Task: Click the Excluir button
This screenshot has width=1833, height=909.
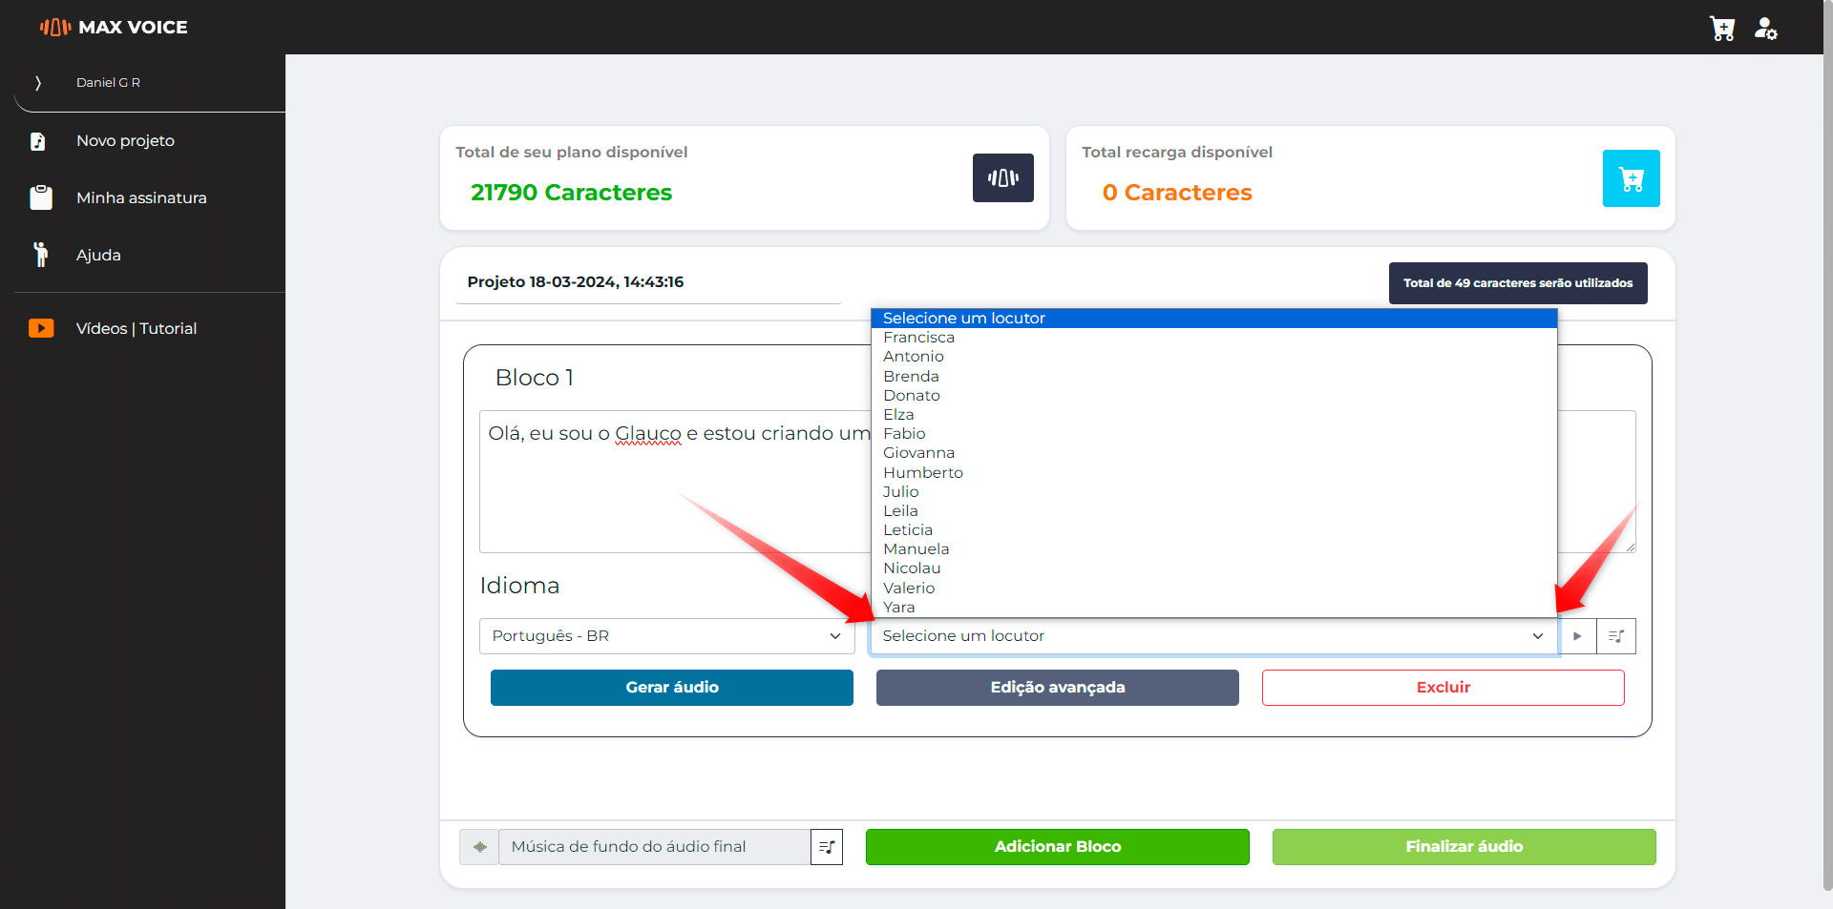Action: click(x=1443, y=688)
